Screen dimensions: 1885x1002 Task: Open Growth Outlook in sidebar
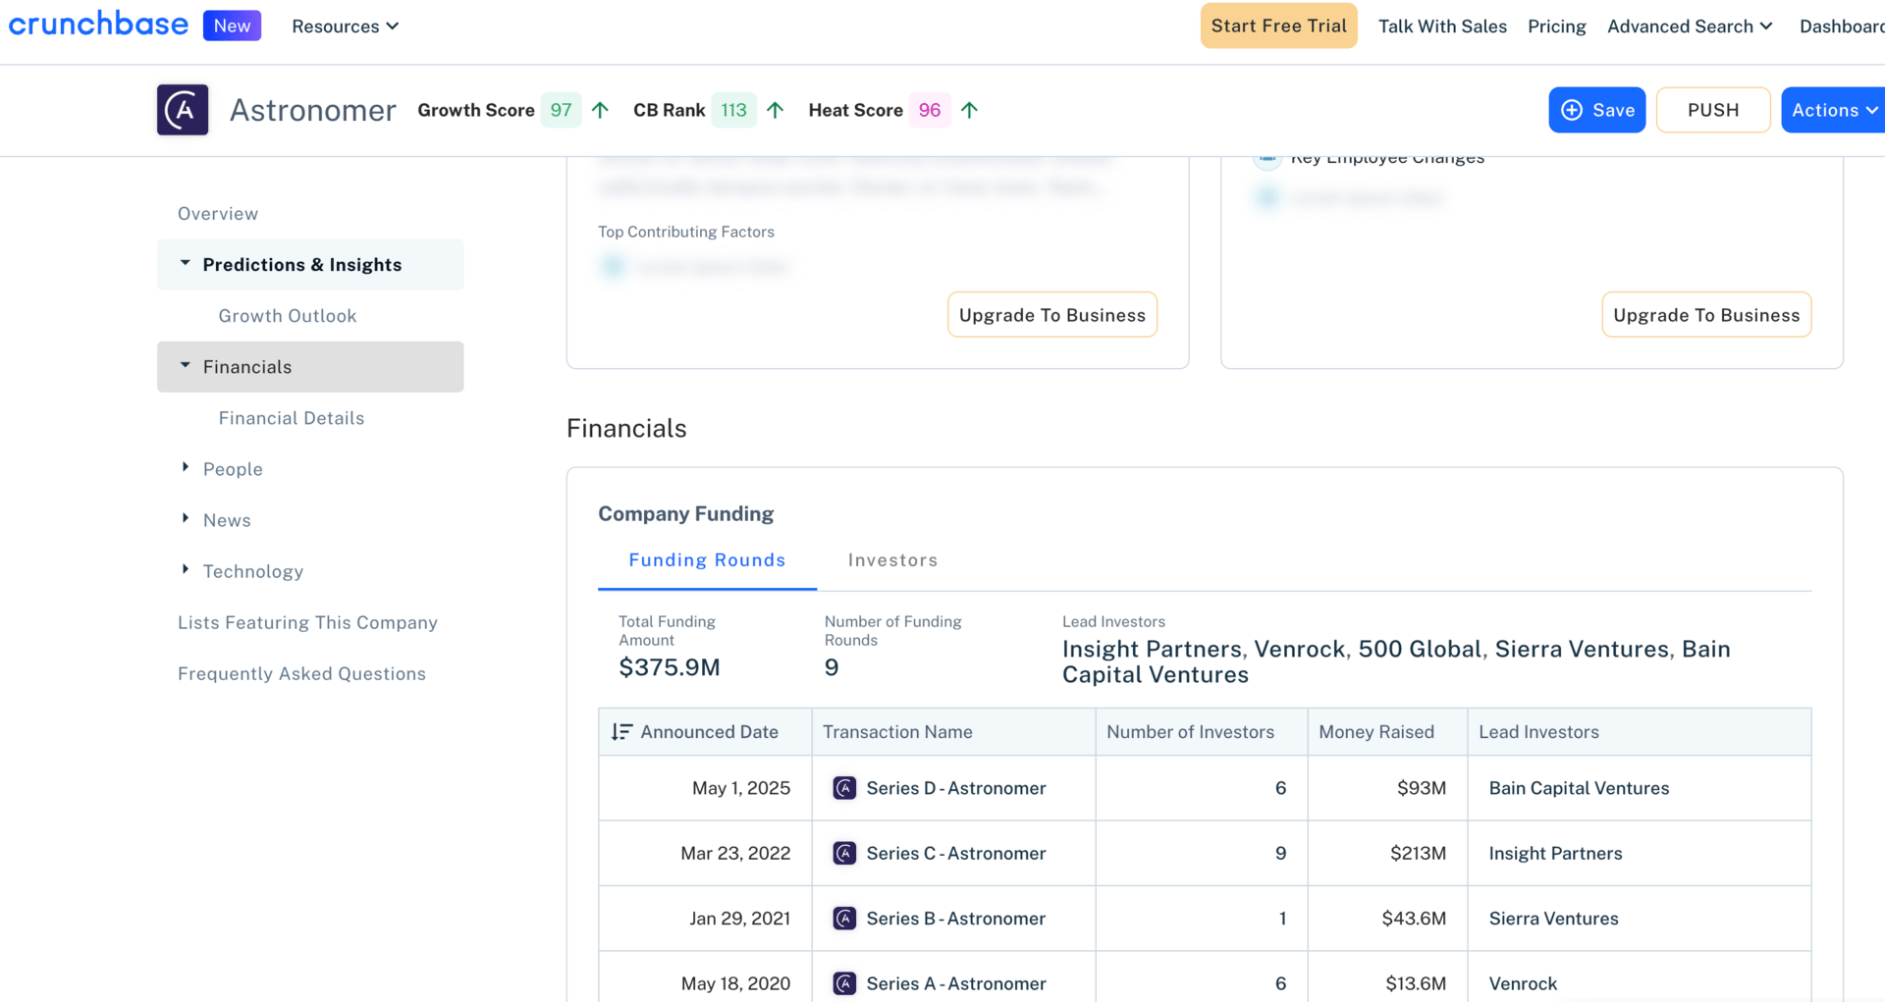pyautogui.click(x=288, y=316)
